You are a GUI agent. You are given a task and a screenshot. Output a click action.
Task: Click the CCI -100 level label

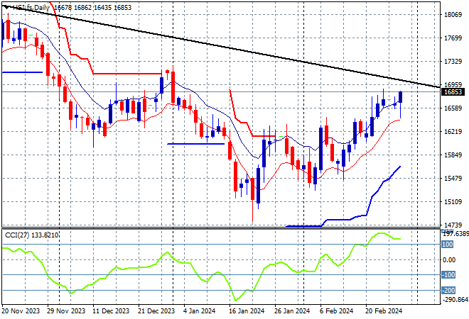click(x=448, y=275)
